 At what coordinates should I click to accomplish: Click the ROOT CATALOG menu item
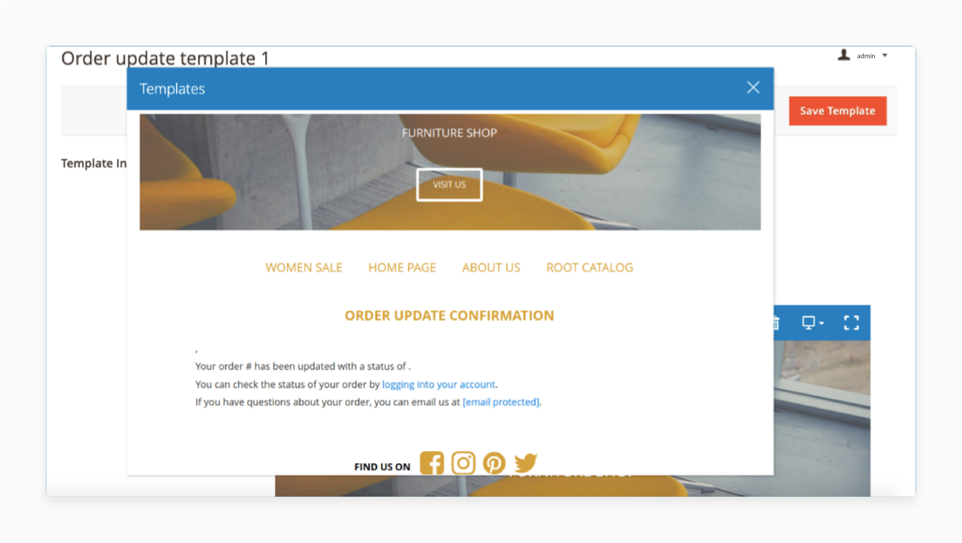click(x=589, y=267)
